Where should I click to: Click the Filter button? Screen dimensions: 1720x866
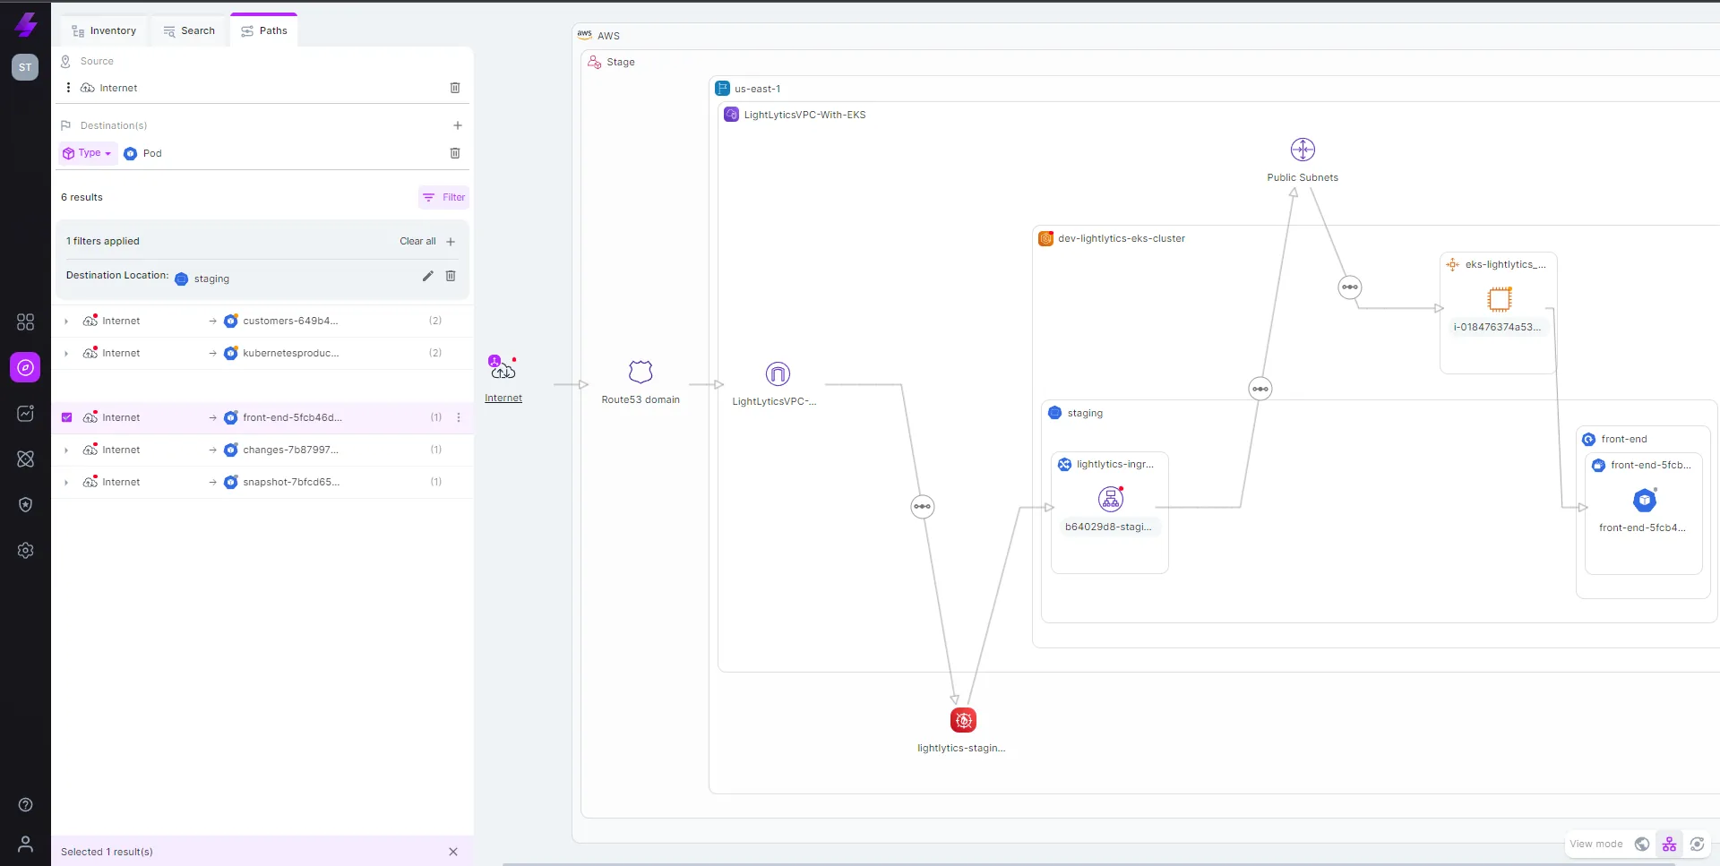(x=443, y=197)
